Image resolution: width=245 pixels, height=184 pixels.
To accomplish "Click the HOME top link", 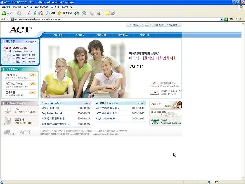I will (134, 25).
